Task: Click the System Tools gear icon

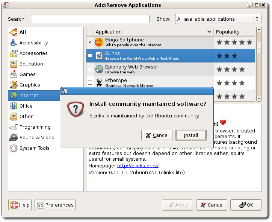Action: 14,148
